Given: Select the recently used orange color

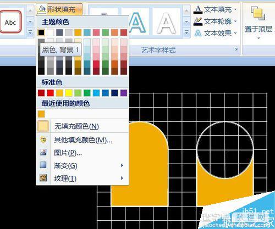Looking at the screenshot, I should [x=41, y=114].
